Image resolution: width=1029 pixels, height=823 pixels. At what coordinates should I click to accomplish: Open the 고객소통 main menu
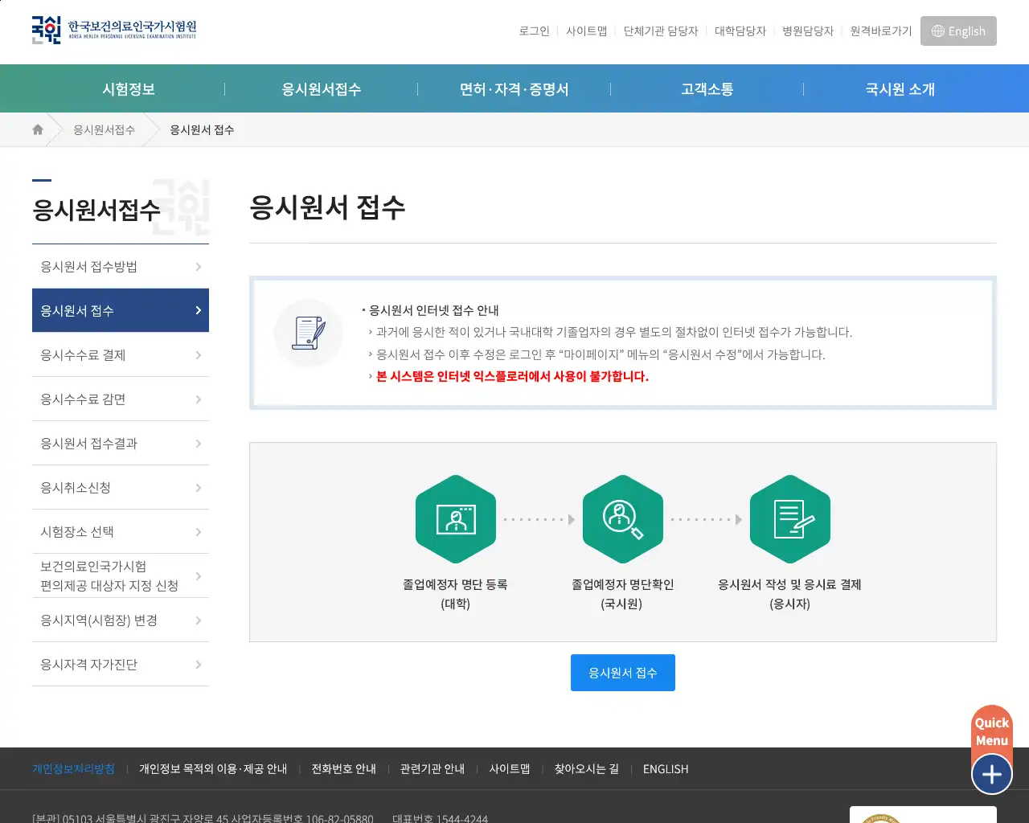pyautogui.click(x=707, y=89)
